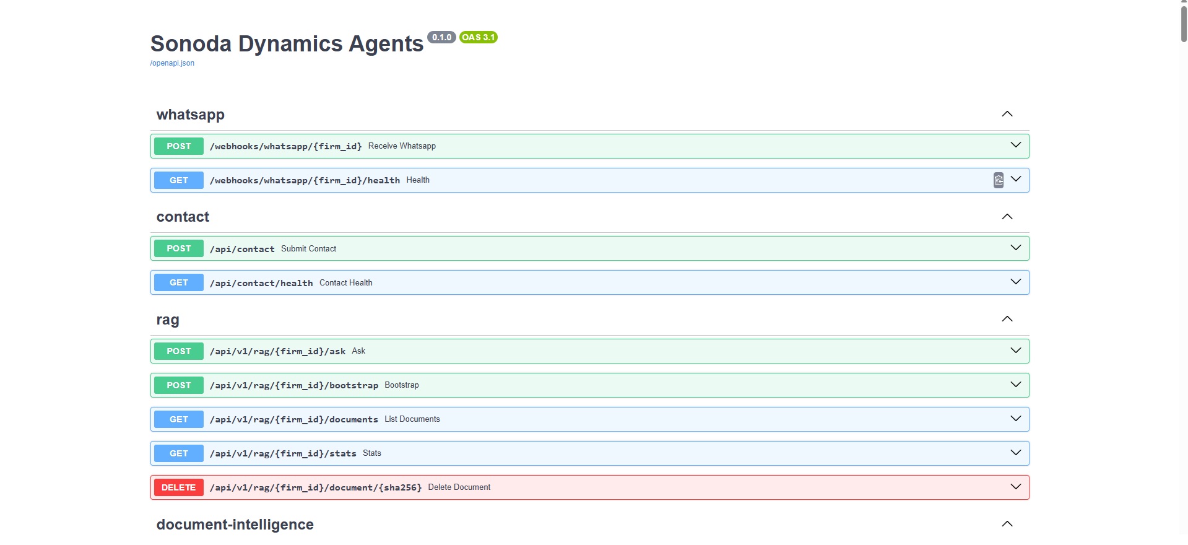1188x545 pixels.
Task: Click the OAS 3.1 badge
Action: click(478, 37)
